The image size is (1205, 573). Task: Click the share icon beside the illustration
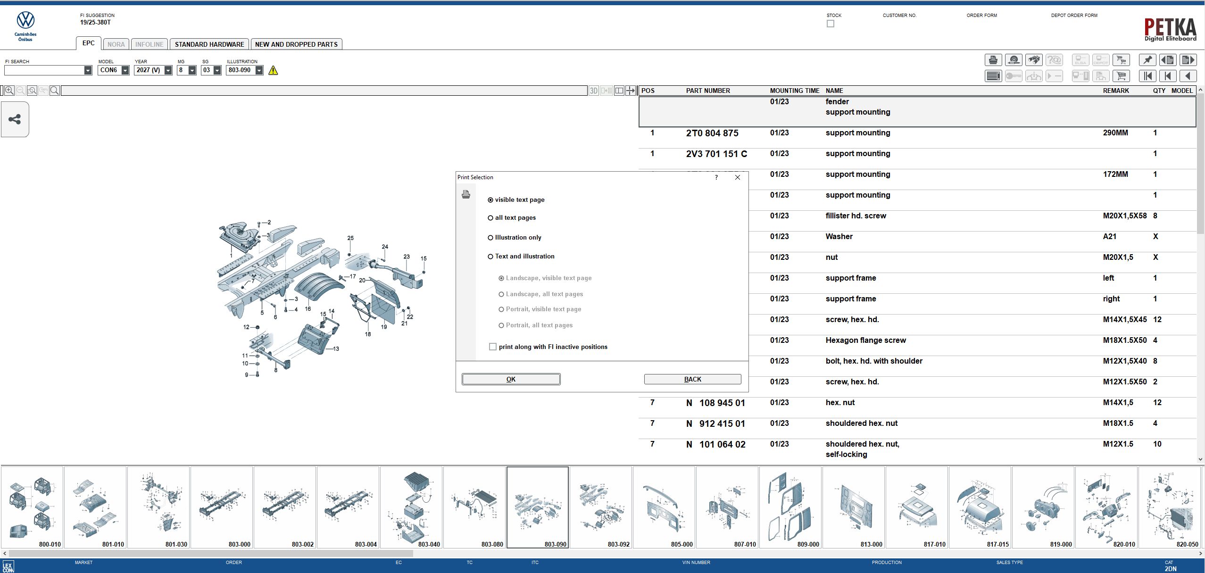click(x=15, y=119)
